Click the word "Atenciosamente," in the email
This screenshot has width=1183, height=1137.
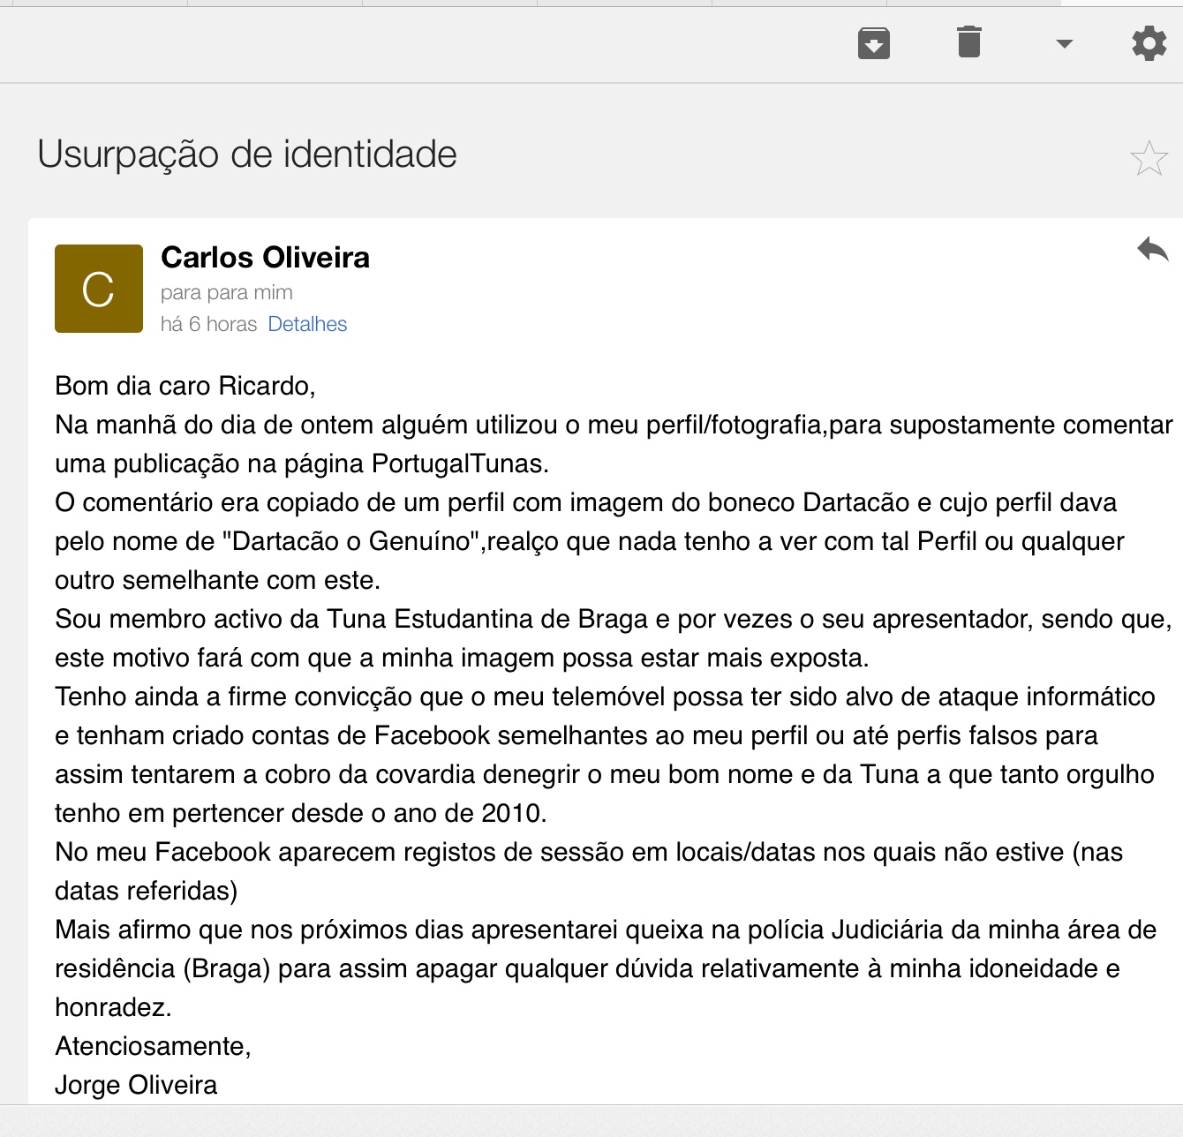153,1046
